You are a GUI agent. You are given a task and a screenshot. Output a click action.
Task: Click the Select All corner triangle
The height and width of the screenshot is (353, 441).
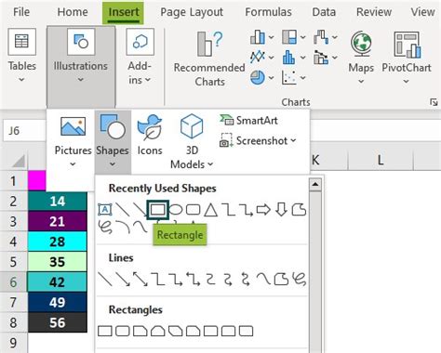[18, 161]
